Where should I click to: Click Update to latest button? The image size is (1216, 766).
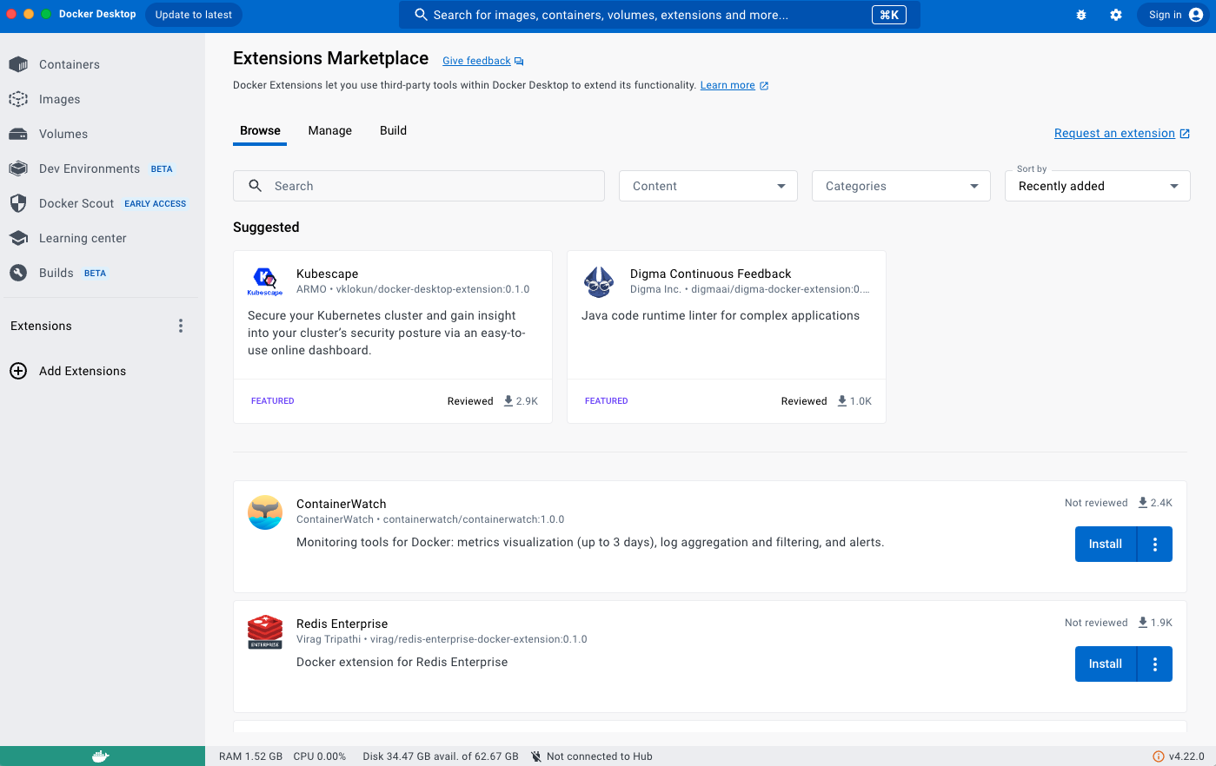194,15
